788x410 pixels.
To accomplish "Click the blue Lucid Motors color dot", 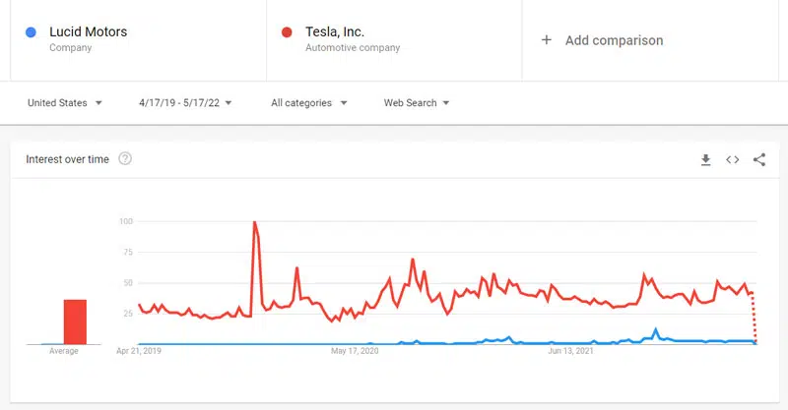I will (32, 32).
